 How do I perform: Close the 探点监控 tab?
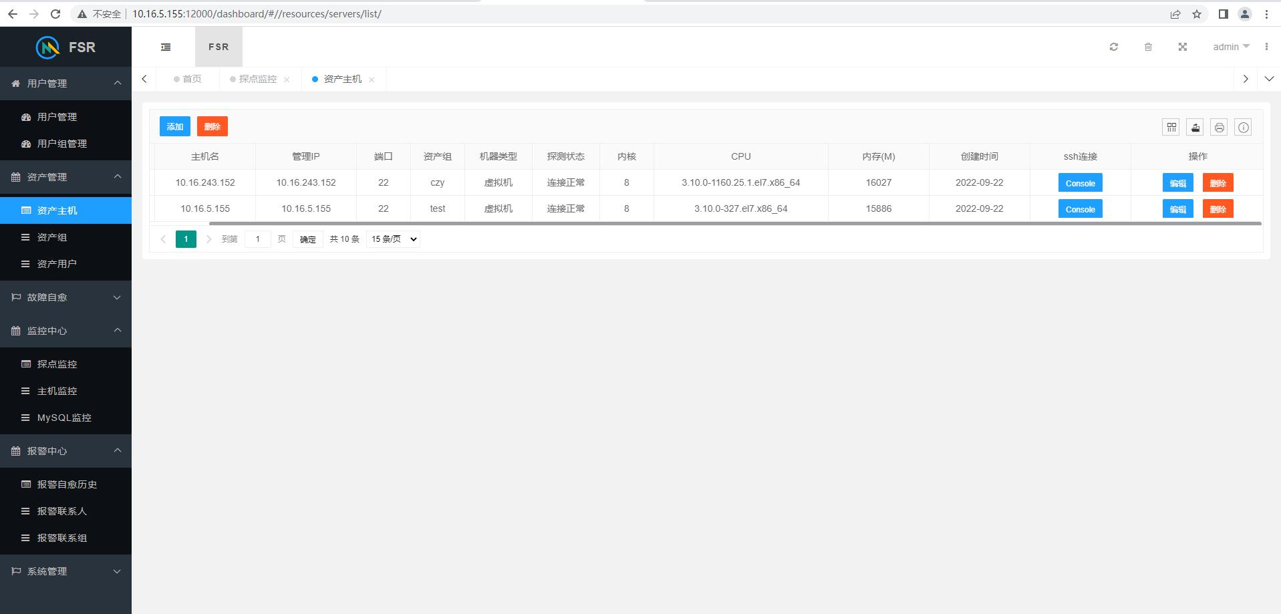287,80
